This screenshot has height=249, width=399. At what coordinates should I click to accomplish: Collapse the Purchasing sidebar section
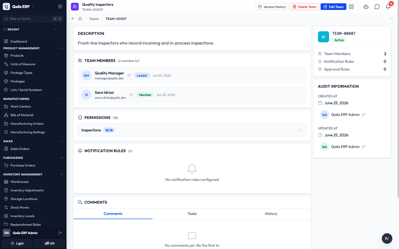(33, 158)
